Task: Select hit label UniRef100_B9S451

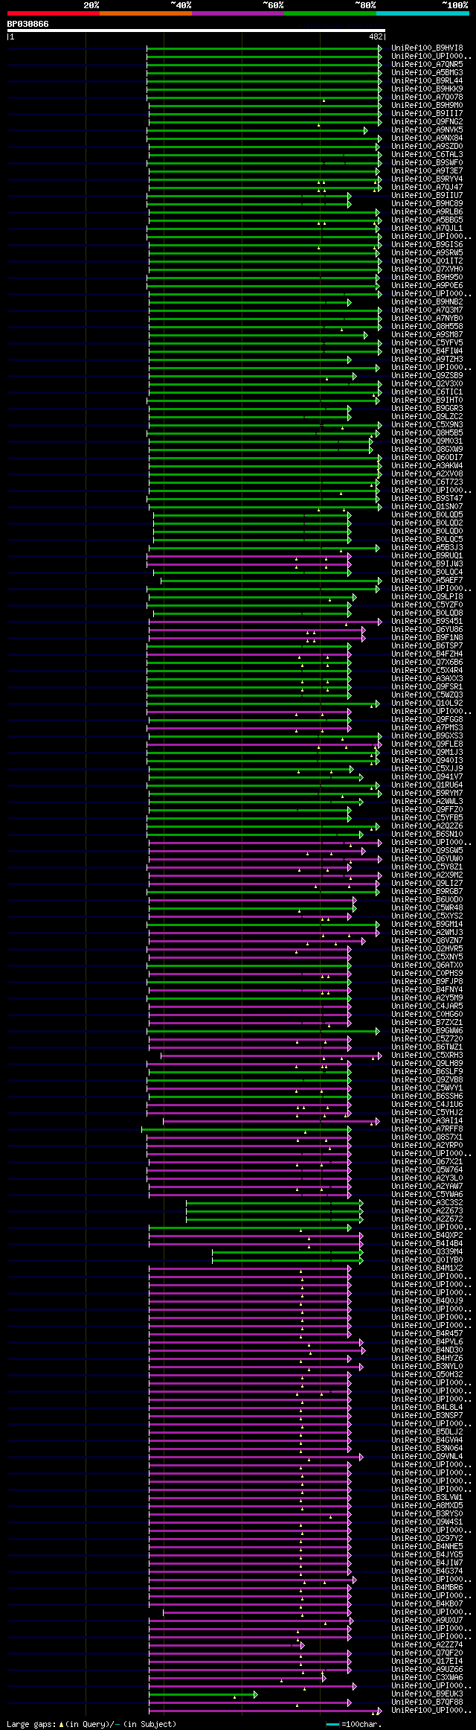Action: click(428, 621)
